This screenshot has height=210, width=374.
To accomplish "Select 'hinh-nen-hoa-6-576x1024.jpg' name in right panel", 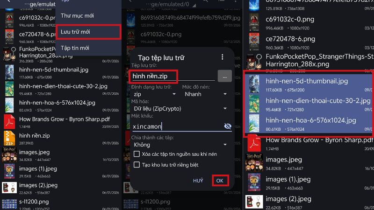I will pos(311,120).
